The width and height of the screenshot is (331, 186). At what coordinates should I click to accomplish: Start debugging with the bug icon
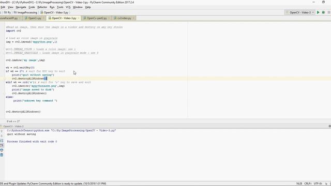pyautogui.click(x=323, y=12)
